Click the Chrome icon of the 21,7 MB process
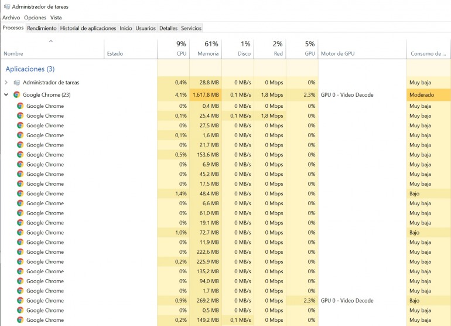 pyautogui.click(x=20, y=145)
